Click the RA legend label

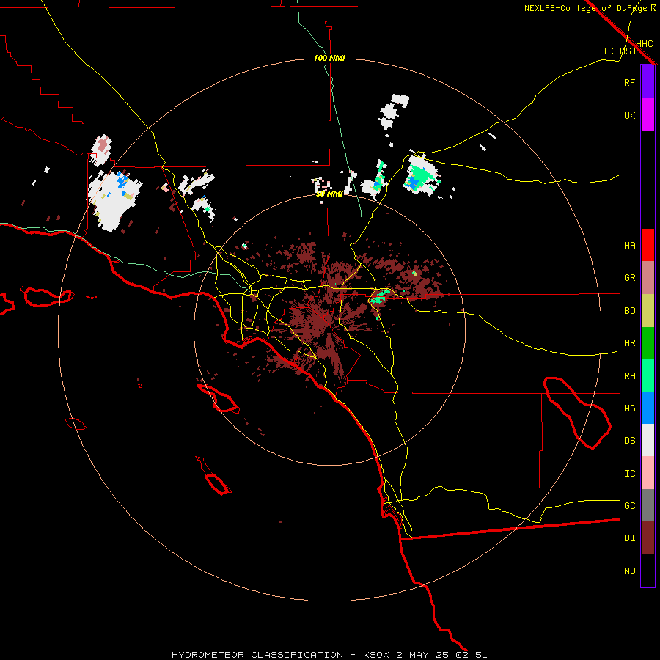coord(630,376)
